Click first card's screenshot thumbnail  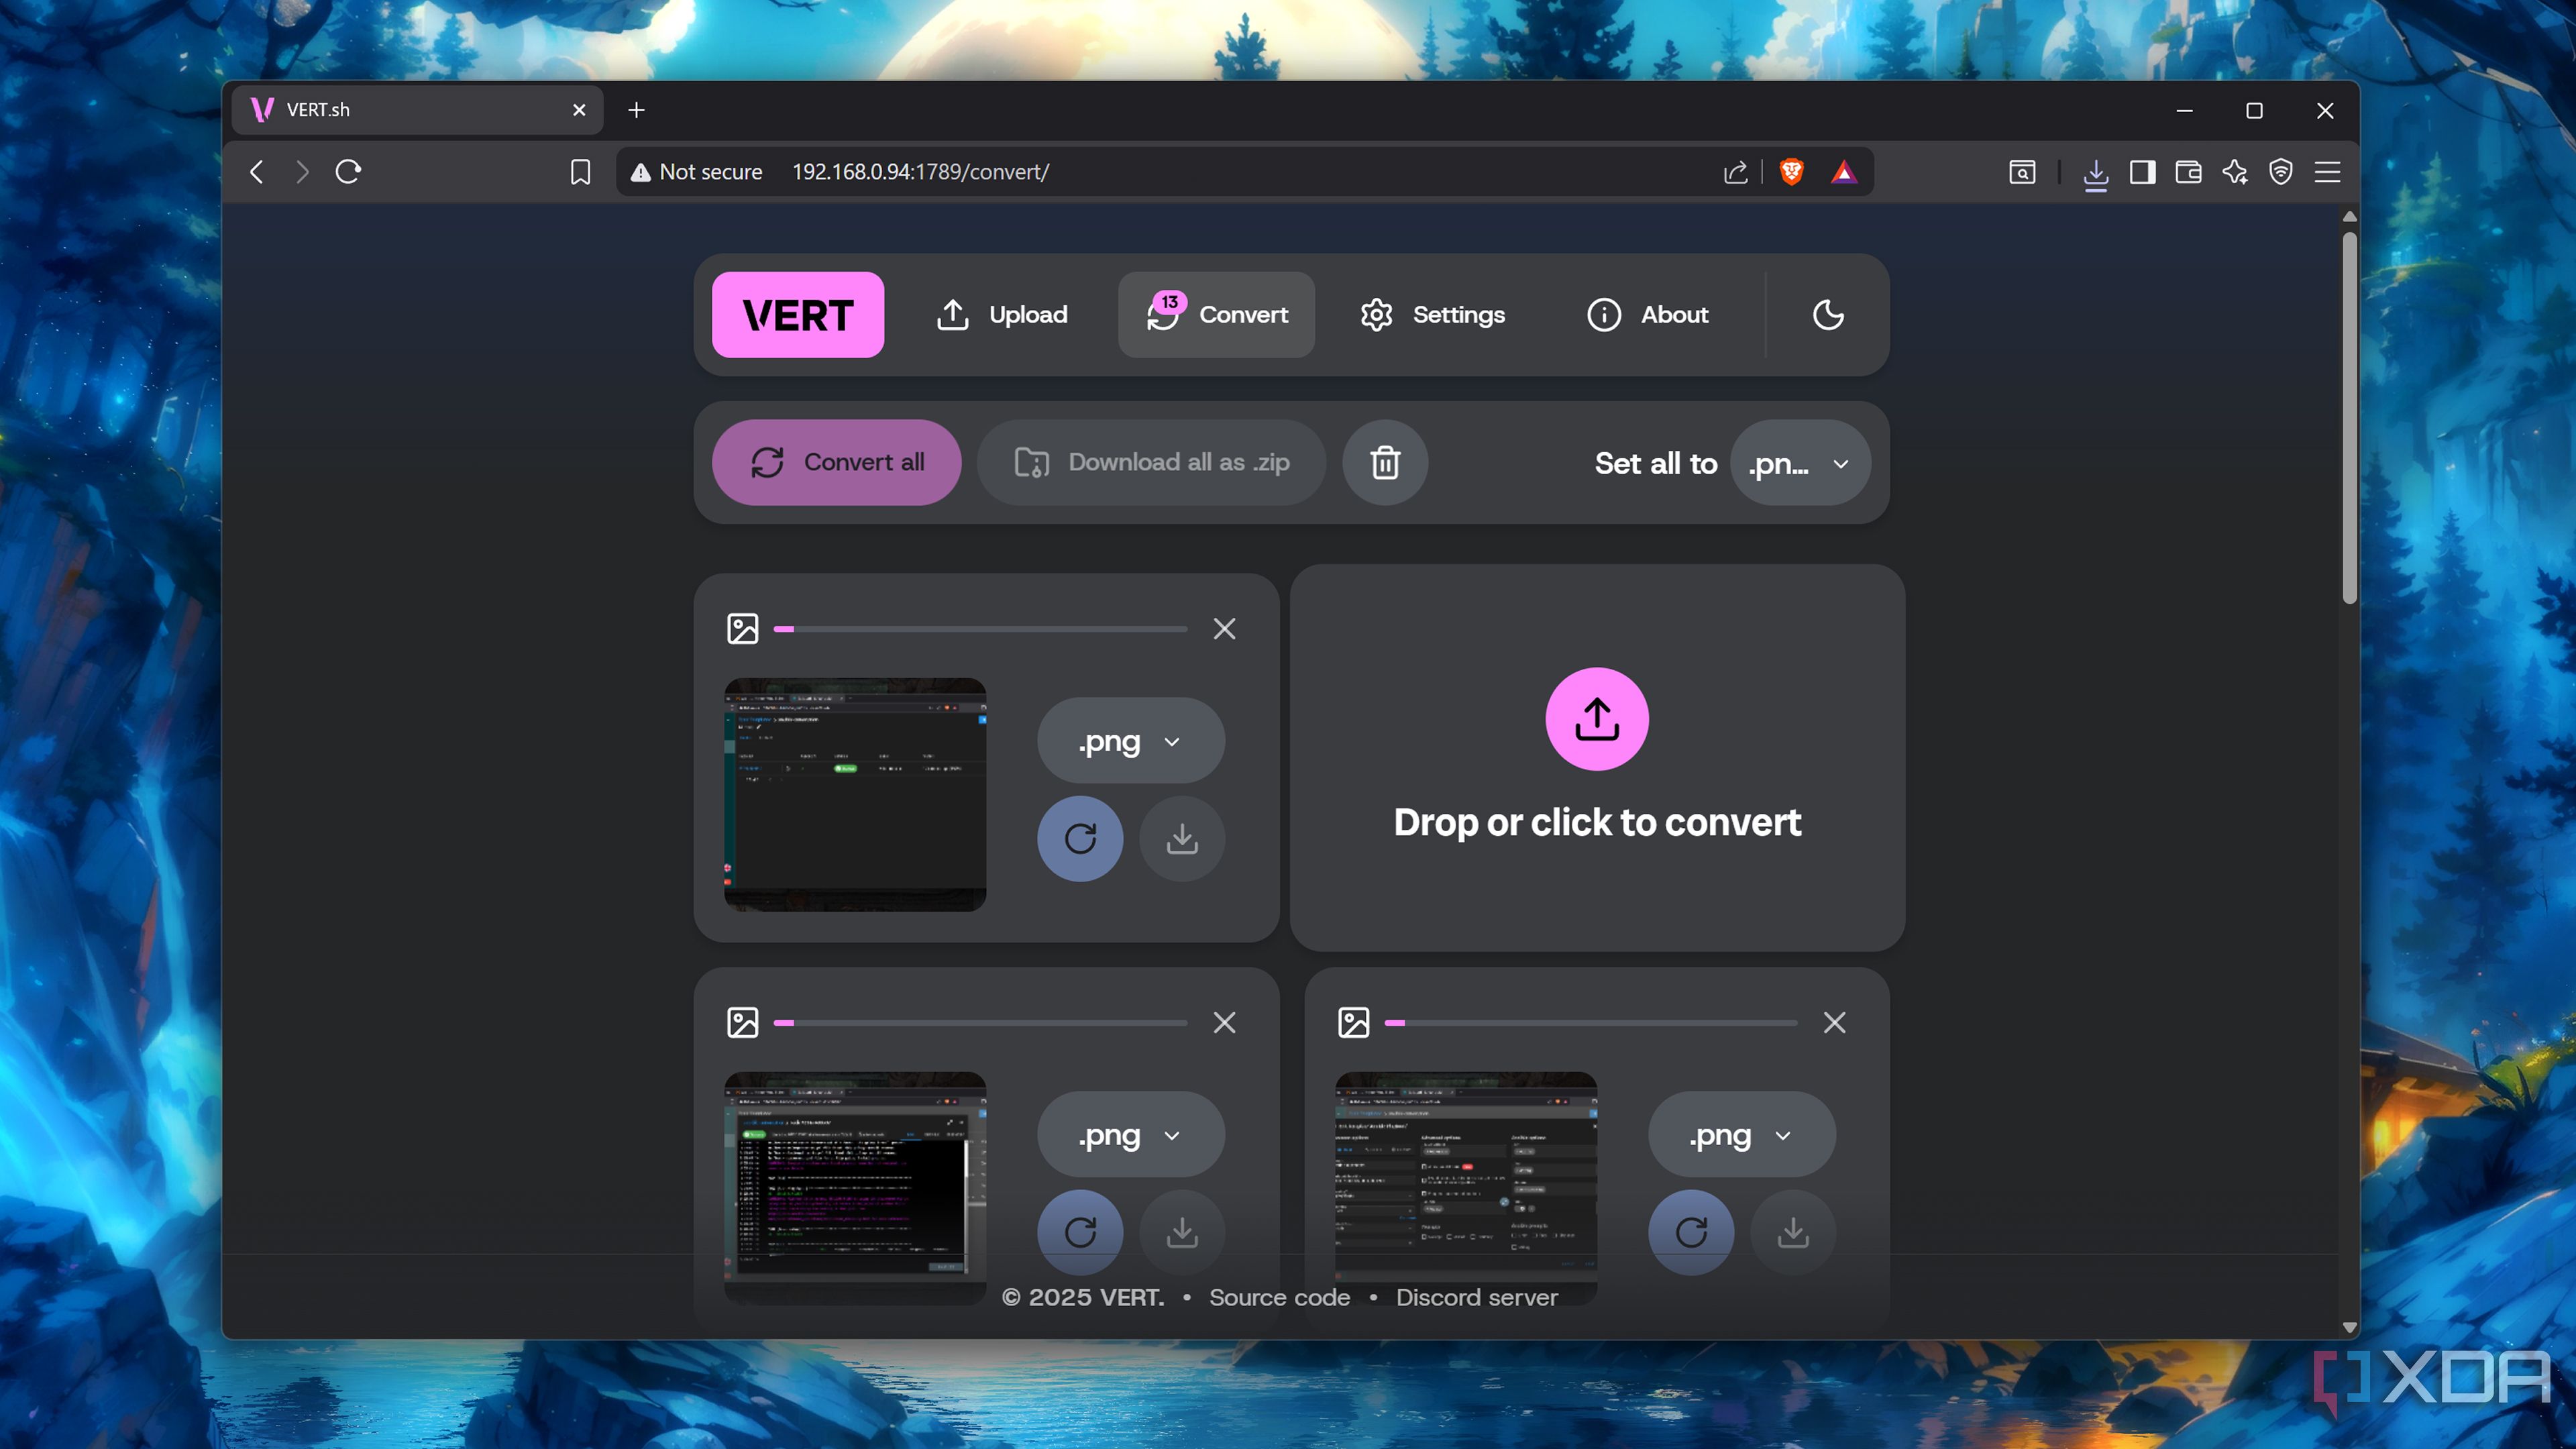[x=855, y=794]
